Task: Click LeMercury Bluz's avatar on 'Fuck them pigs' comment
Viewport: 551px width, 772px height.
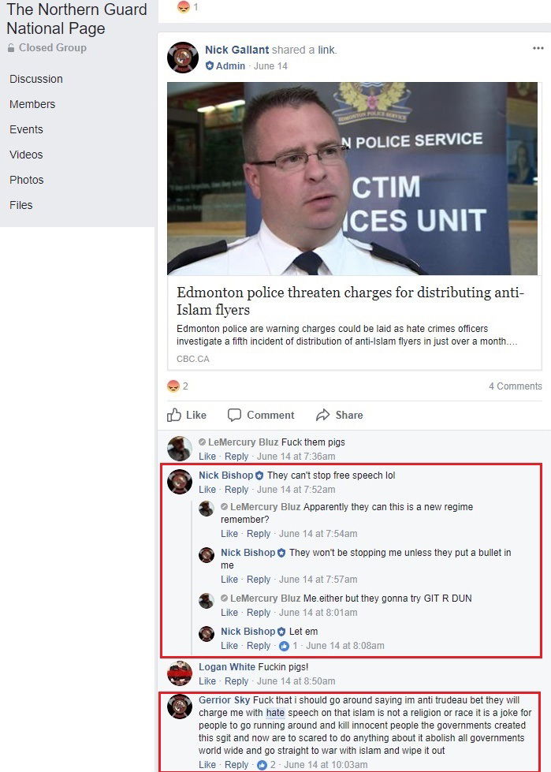Action: [180, 449]
